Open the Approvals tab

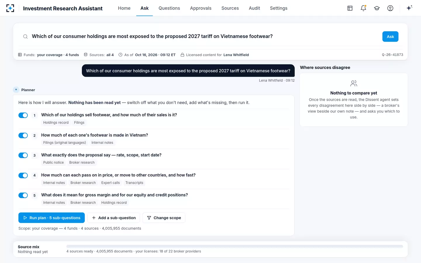tap(201, 8)
